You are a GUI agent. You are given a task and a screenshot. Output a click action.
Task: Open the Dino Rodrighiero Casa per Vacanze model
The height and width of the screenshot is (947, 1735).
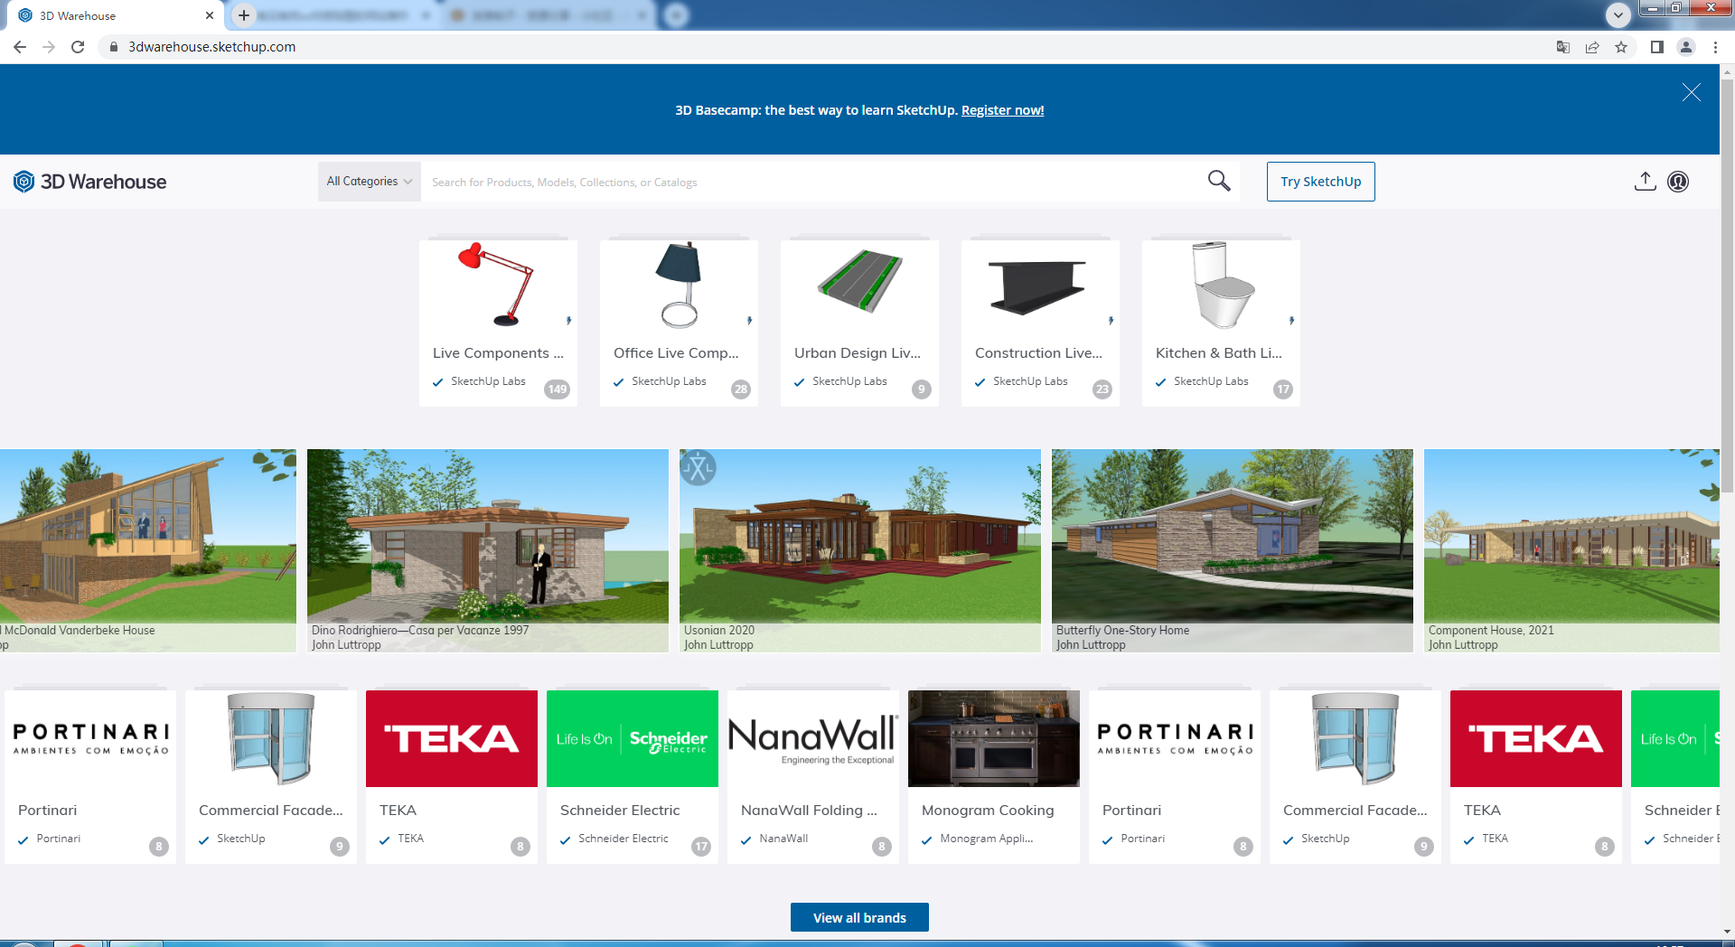(488, 550)
